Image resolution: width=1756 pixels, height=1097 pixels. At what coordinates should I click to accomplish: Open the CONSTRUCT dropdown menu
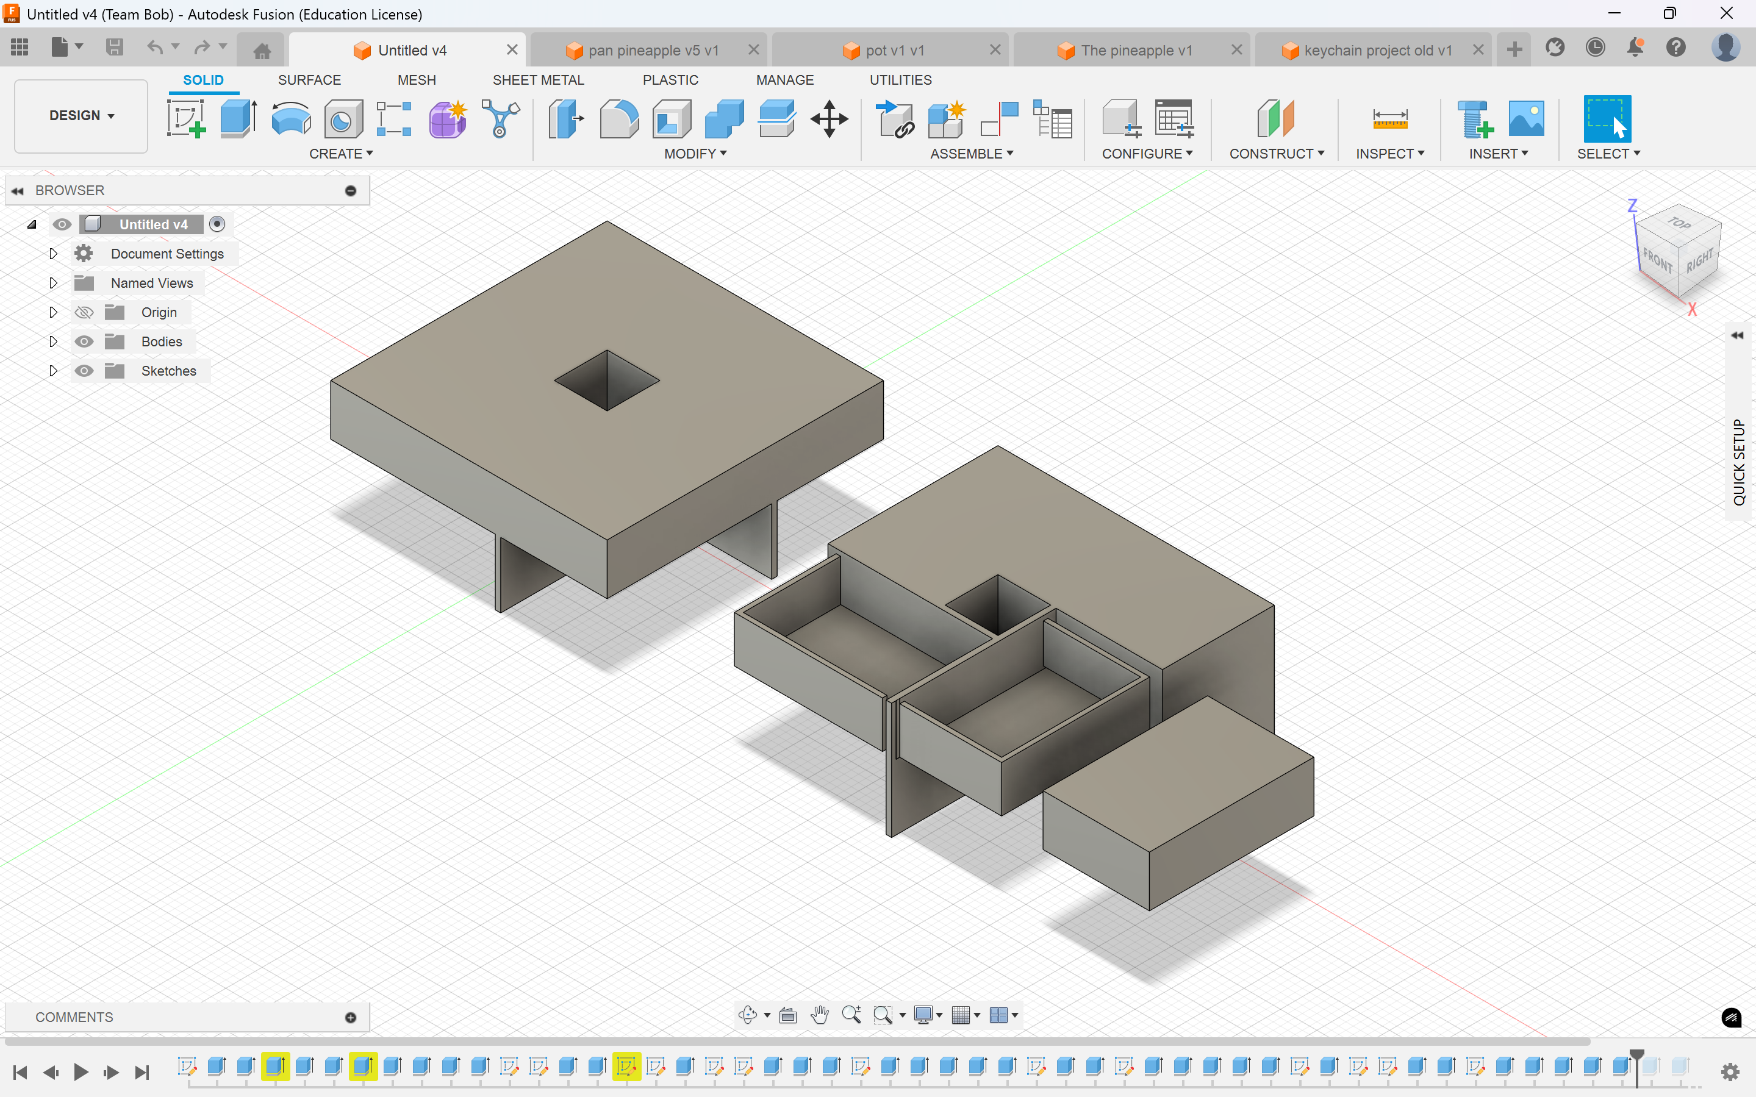[1277, 154]
